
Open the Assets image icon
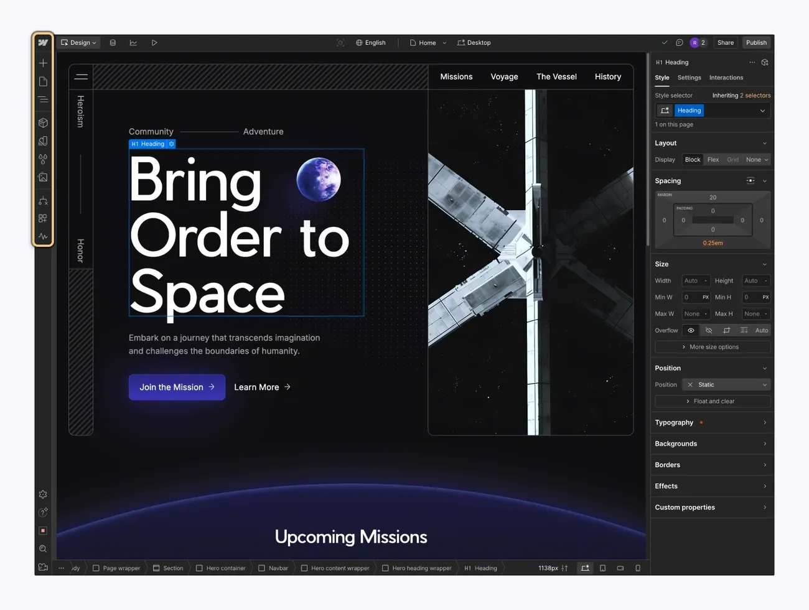tap(43, 178)
